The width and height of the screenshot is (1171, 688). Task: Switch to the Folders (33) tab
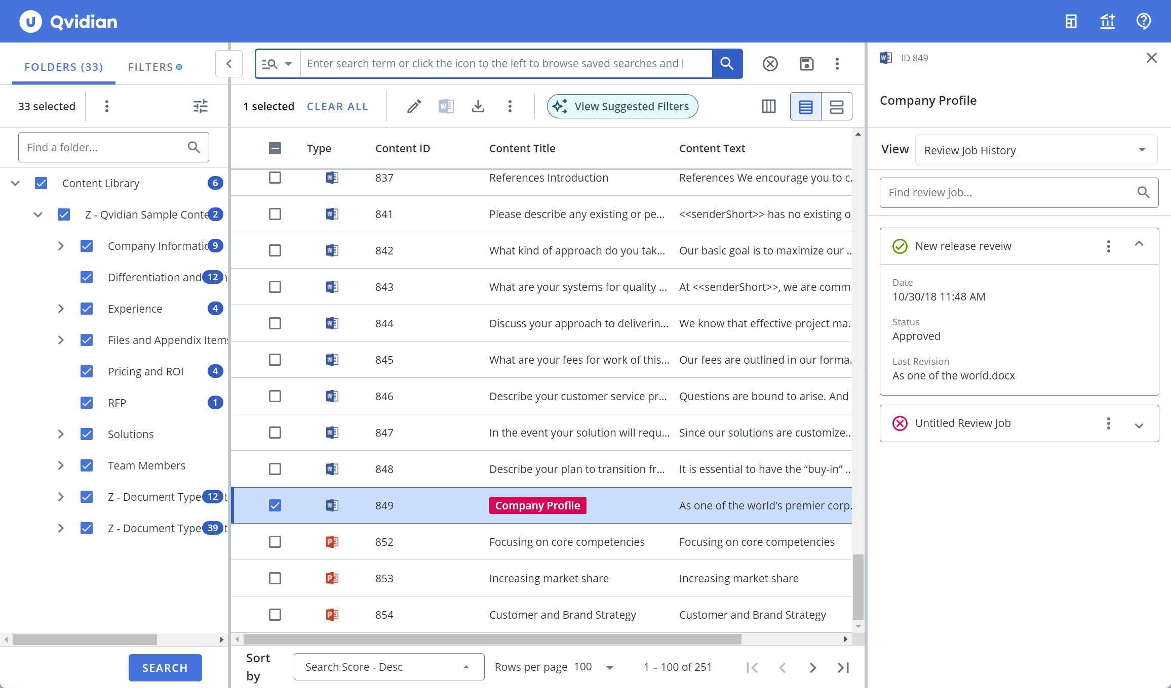(63, 67)
